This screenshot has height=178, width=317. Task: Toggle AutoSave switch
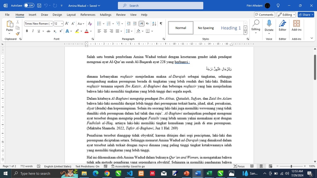click(x=29, y=6)
